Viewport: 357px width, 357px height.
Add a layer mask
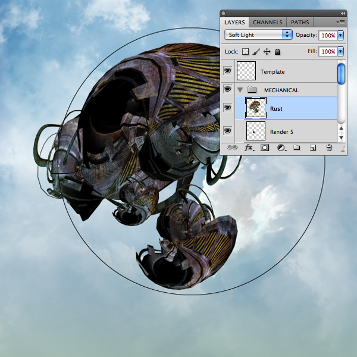[x=265, y=148]
